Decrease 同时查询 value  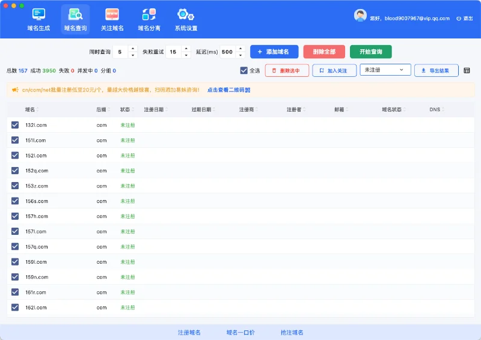pos(132,55)
